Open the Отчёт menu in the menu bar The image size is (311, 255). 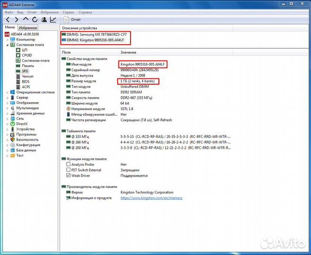(x=32, y=12)
